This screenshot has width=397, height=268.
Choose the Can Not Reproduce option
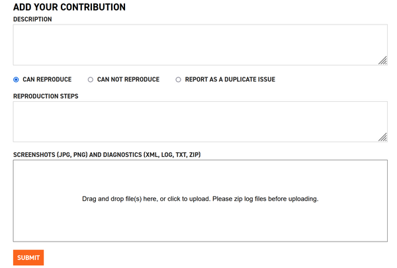tap(91, 79)
